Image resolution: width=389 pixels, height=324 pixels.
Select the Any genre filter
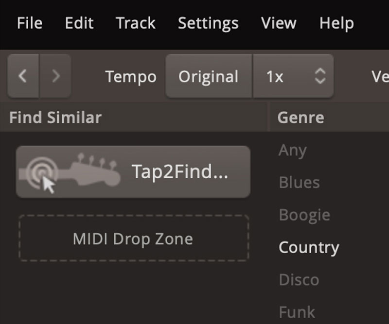292,151
